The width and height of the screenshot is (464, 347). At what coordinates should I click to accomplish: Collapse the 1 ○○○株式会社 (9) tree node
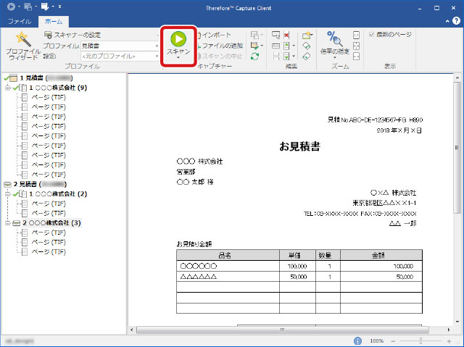[7, 88]
